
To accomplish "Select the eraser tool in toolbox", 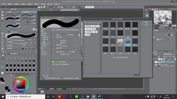I will (x=3, y=46).
